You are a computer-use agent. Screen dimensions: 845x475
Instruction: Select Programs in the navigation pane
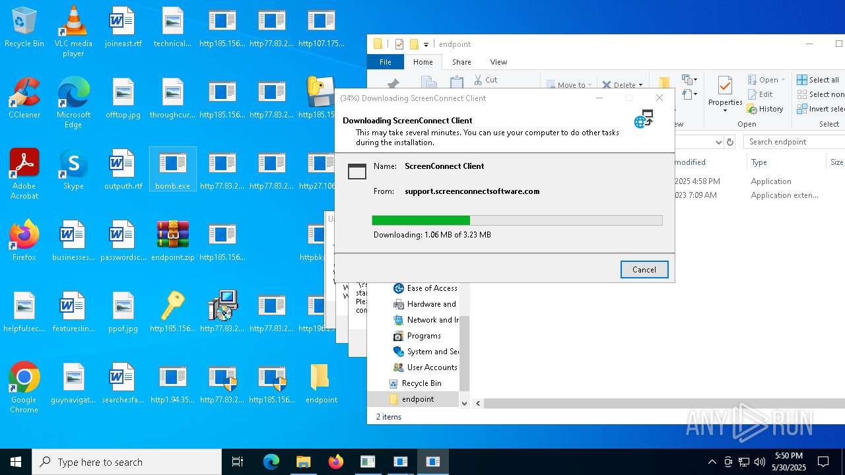(x=417, y=336)
